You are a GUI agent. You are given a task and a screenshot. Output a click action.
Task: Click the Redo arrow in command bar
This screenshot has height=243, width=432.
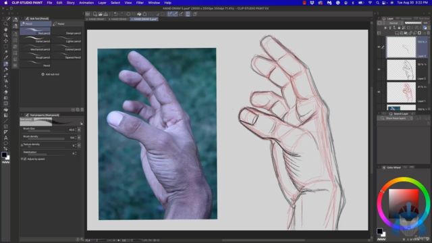(122, 14)
